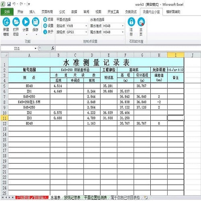
Task: Switch to the 审阅 ribbon tab
Action: [86, 12]
